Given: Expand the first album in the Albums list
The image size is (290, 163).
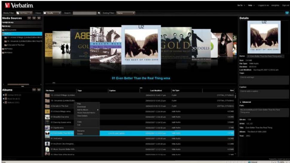Looking at the screenshot, I should (4, 95).
